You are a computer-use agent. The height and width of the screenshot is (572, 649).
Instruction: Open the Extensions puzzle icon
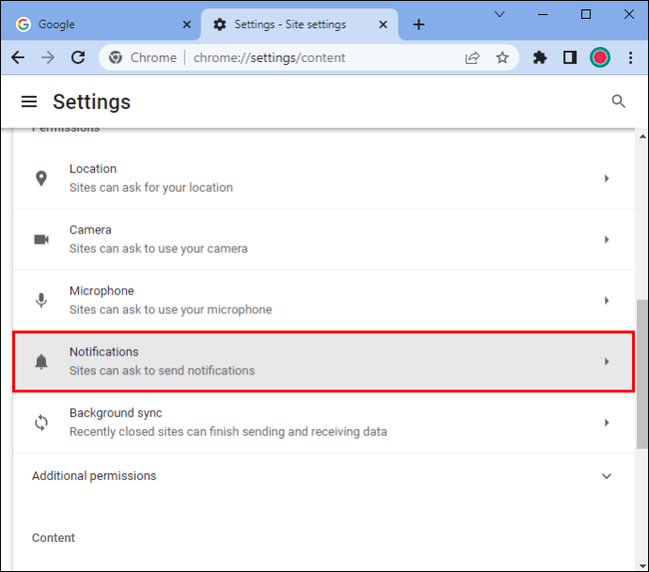[x=540, y=57]
